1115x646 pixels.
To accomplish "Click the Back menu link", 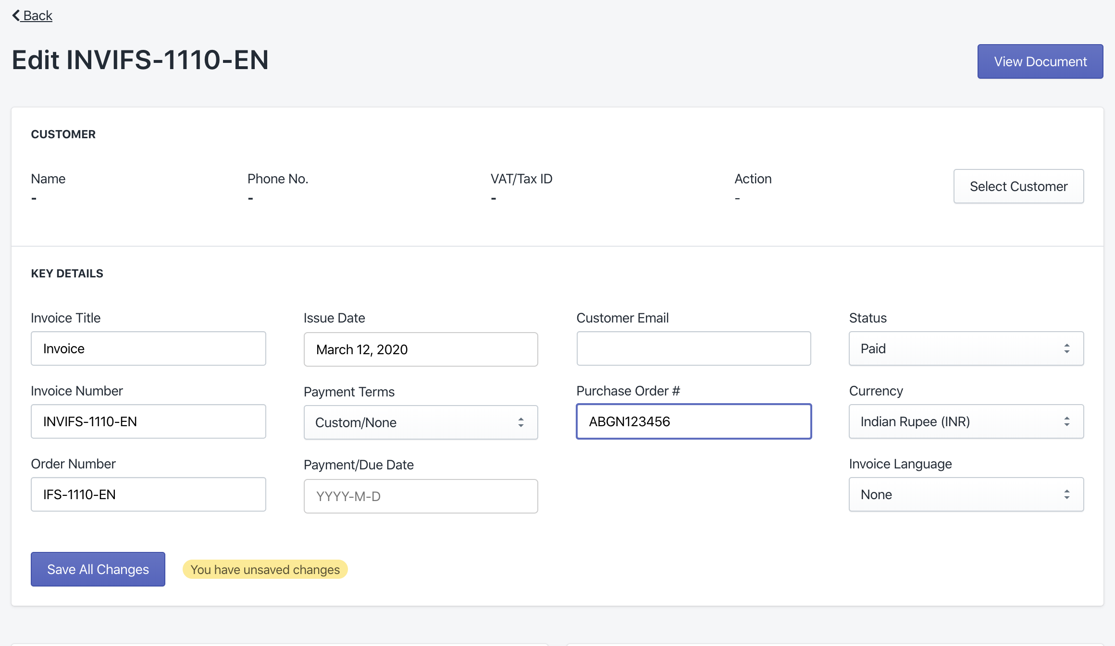I will [x=32, y=14].
